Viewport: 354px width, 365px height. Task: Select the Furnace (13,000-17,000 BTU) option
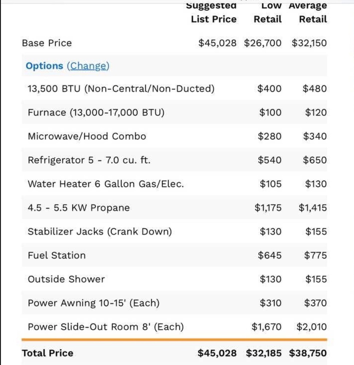click(x=96, y=112)
